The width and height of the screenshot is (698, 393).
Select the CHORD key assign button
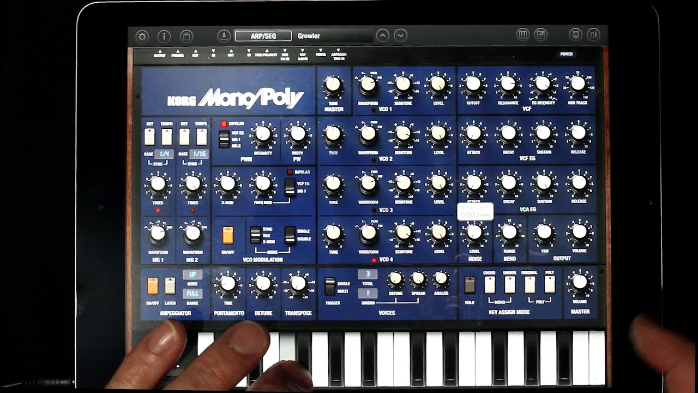click(490, 284)
